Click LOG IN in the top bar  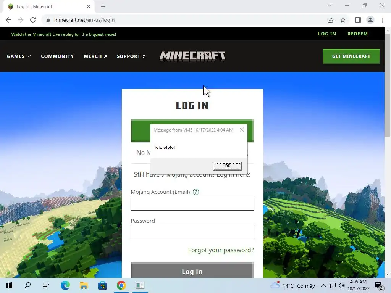click(327, 34)
